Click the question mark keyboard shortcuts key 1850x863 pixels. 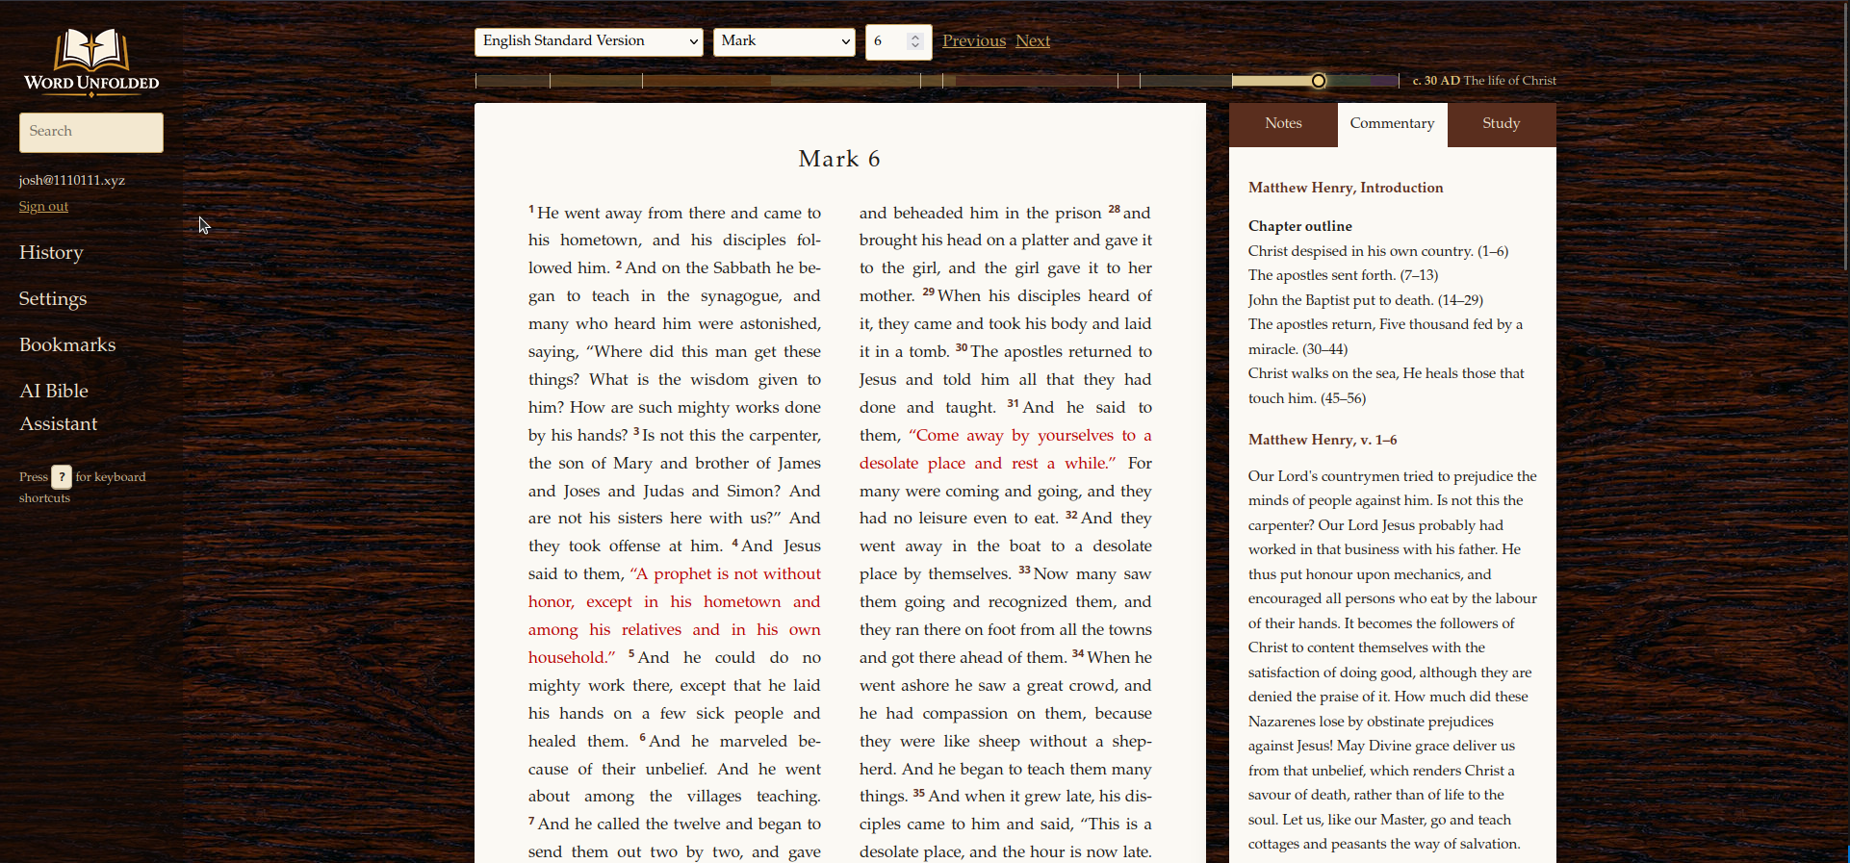click(62, 476)
